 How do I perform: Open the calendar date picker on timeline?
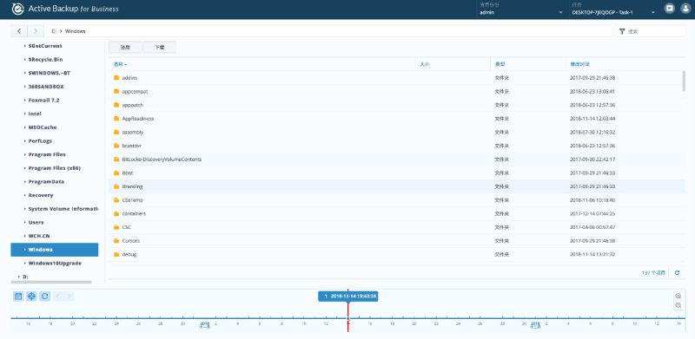point(18,296)
